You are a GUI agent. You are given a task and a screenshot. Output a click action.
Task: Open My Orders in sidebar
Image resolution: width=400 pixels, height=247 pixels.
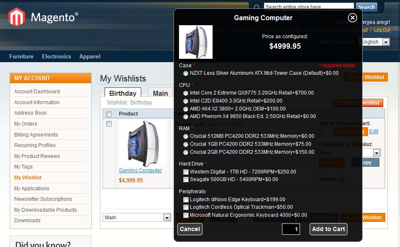tap(26, 124)
